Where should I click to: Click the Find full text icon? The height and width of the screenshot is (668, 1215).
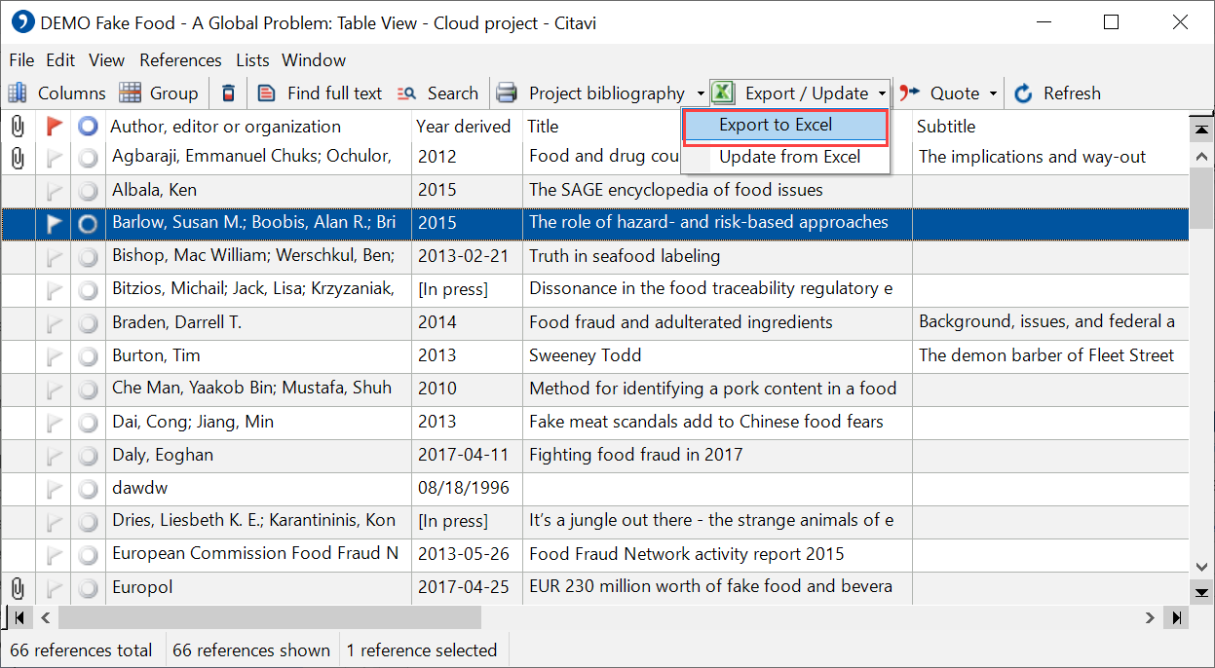[267, 93]
